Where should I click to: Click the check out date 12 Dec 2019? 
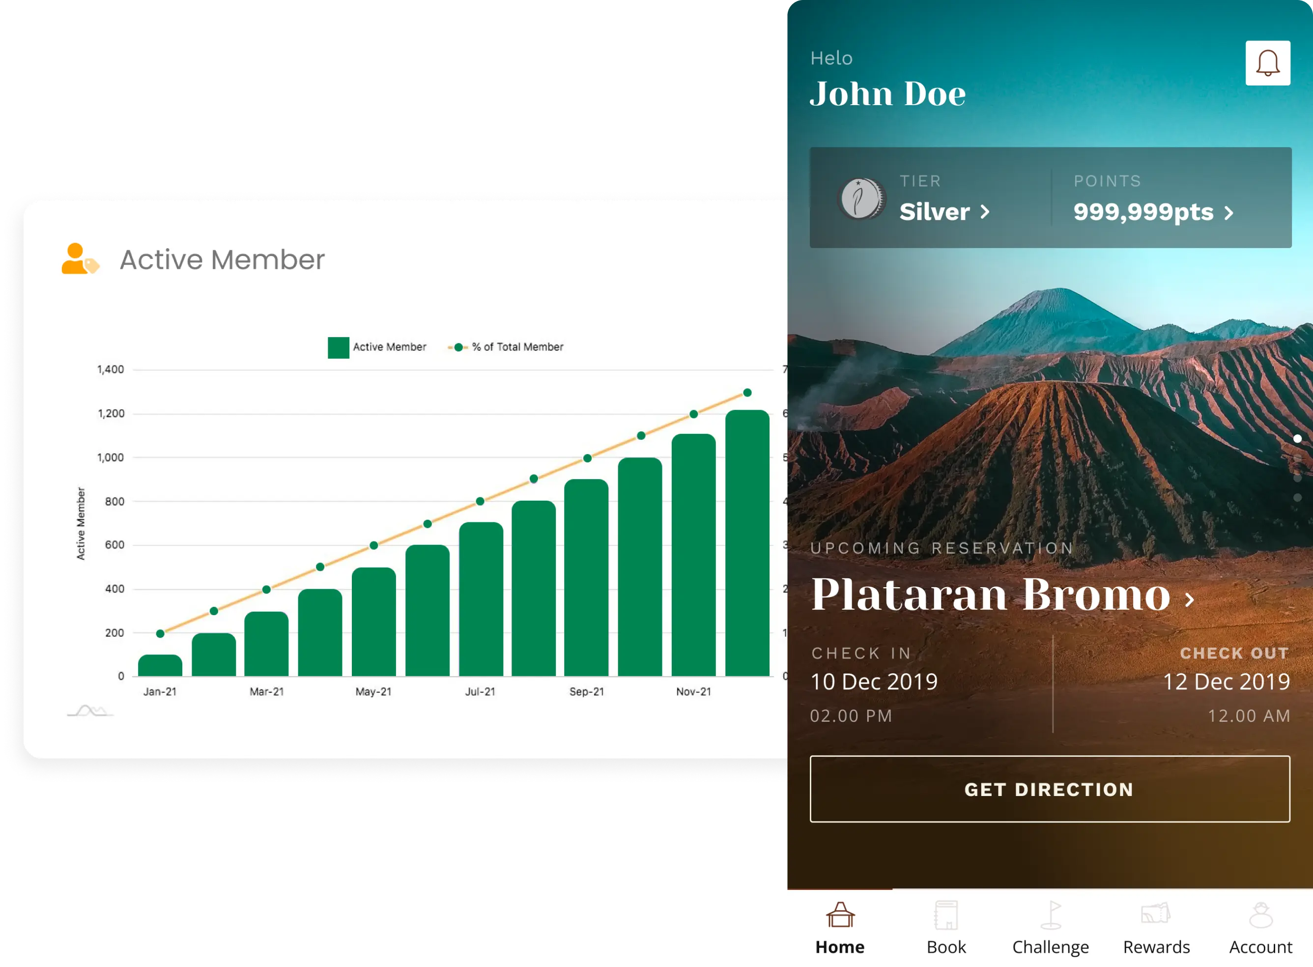click(x=1226, y=682)
